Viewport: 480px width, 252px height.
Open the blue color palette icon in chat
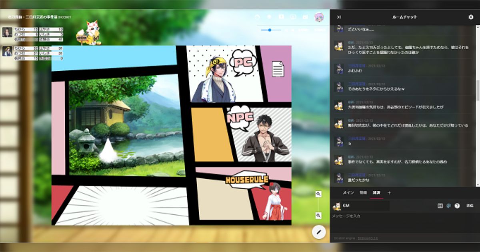[448, 206]
